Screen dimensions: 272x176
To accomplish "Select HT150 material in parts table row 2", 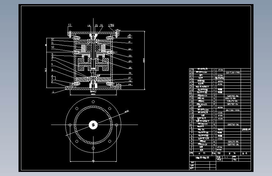I will click(x=220, y=147).
